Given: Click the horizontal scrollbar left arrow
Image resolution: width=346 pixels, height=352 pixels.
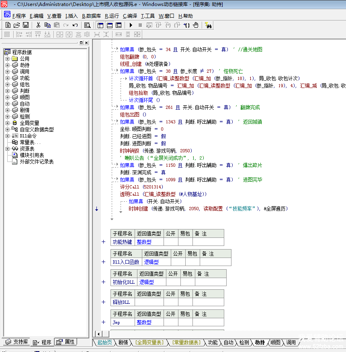Looking at the screenshot, I should click(98, 334).
